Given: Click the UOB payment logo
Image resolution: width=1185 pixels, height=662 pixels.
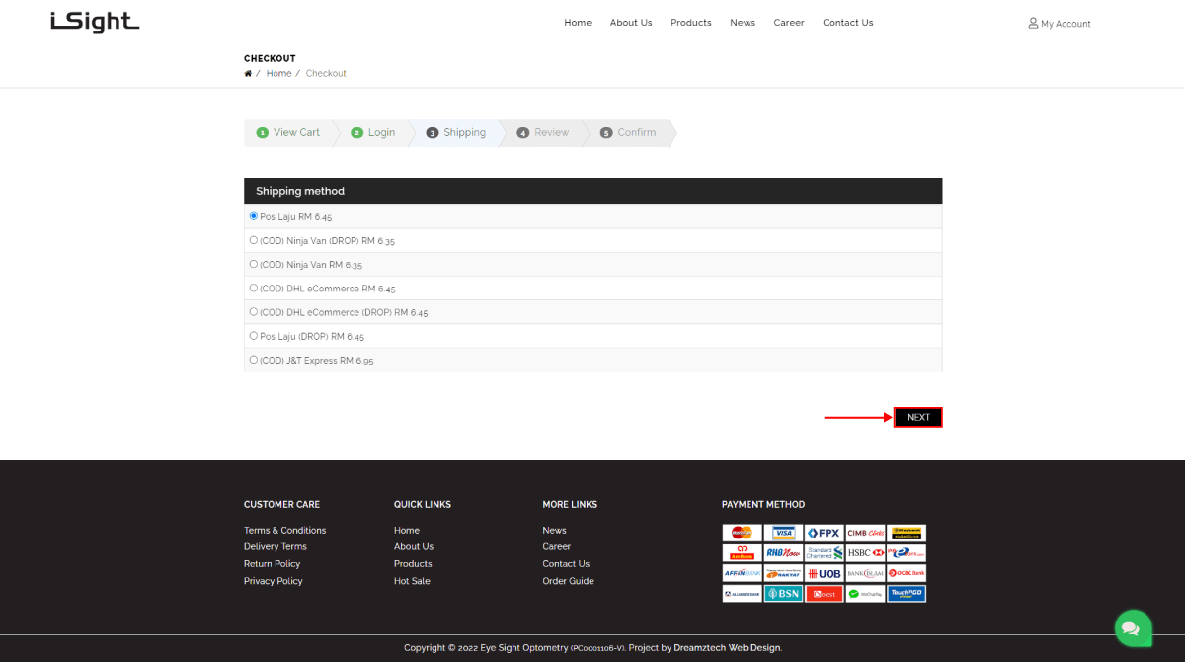Looking at the screenshot, I should point(824,573).
